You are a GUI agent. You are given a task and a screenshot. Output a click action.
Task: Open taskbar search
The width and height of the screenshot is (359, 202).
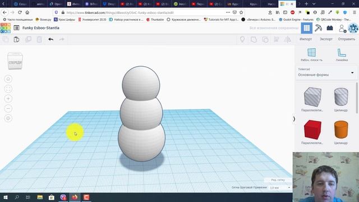point(17,197)
